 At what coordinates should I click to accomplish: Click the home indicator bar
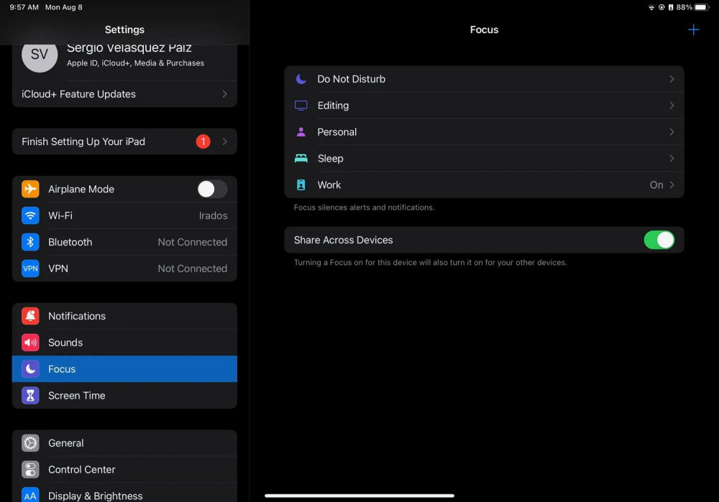[359, 496]
